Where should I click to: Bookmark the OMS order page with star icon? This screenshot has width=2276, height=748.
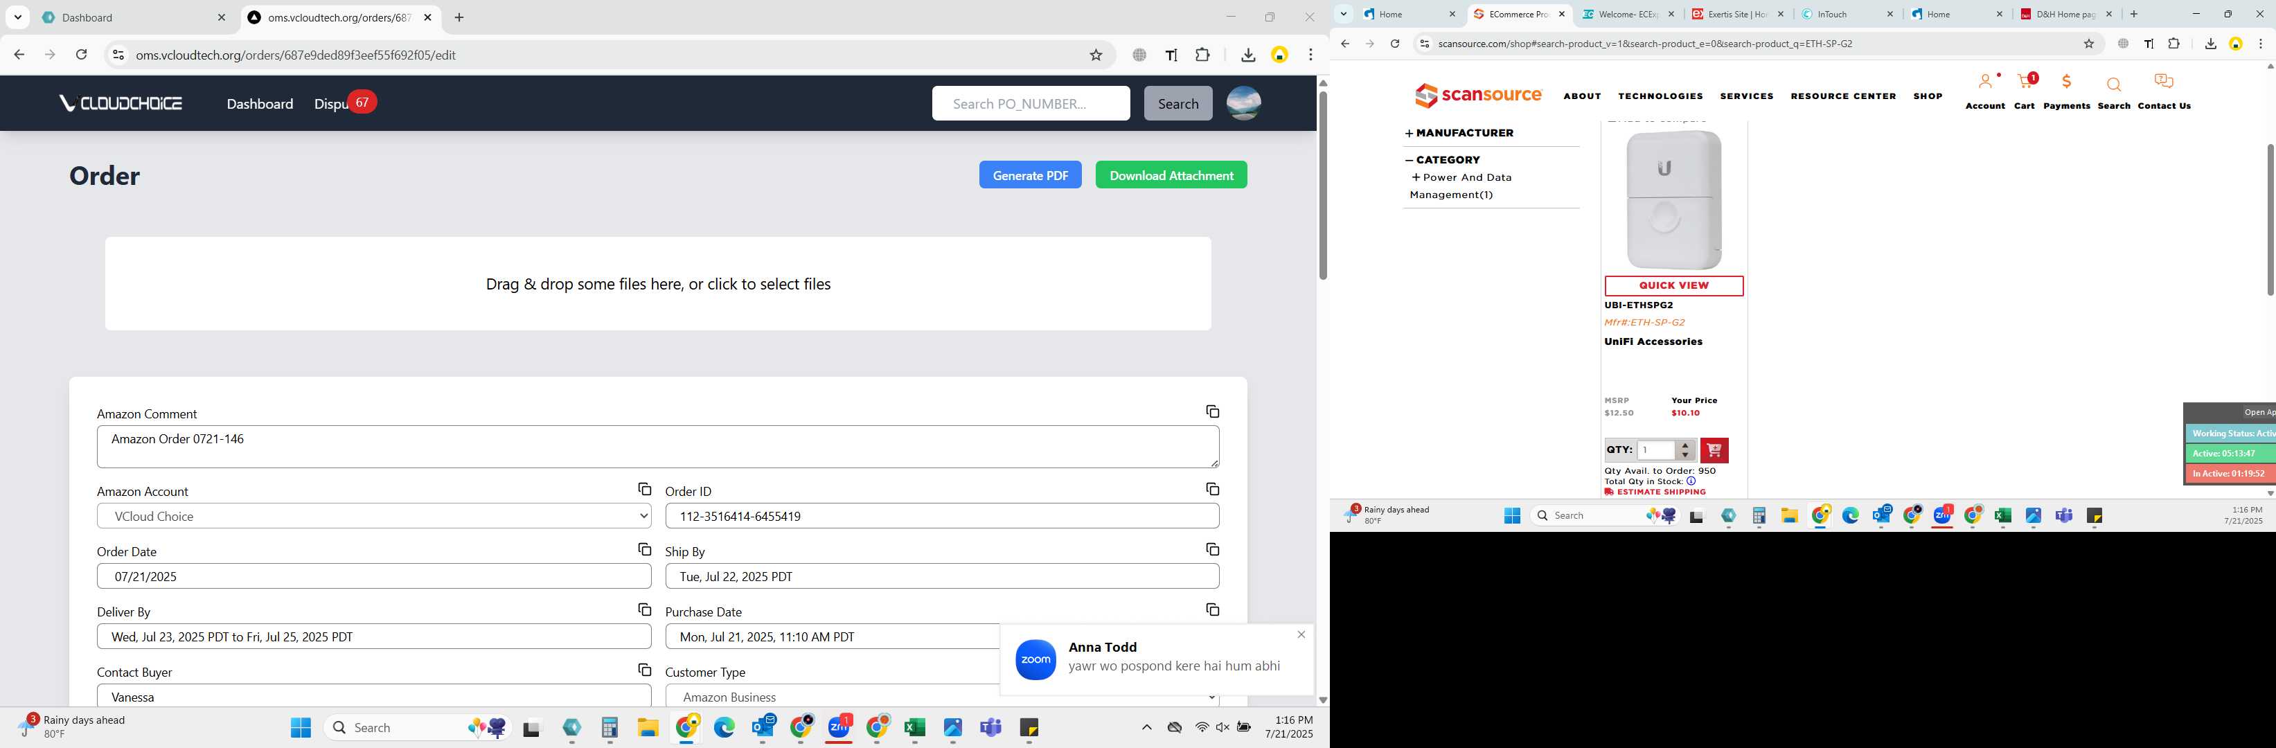(1096, 55)
